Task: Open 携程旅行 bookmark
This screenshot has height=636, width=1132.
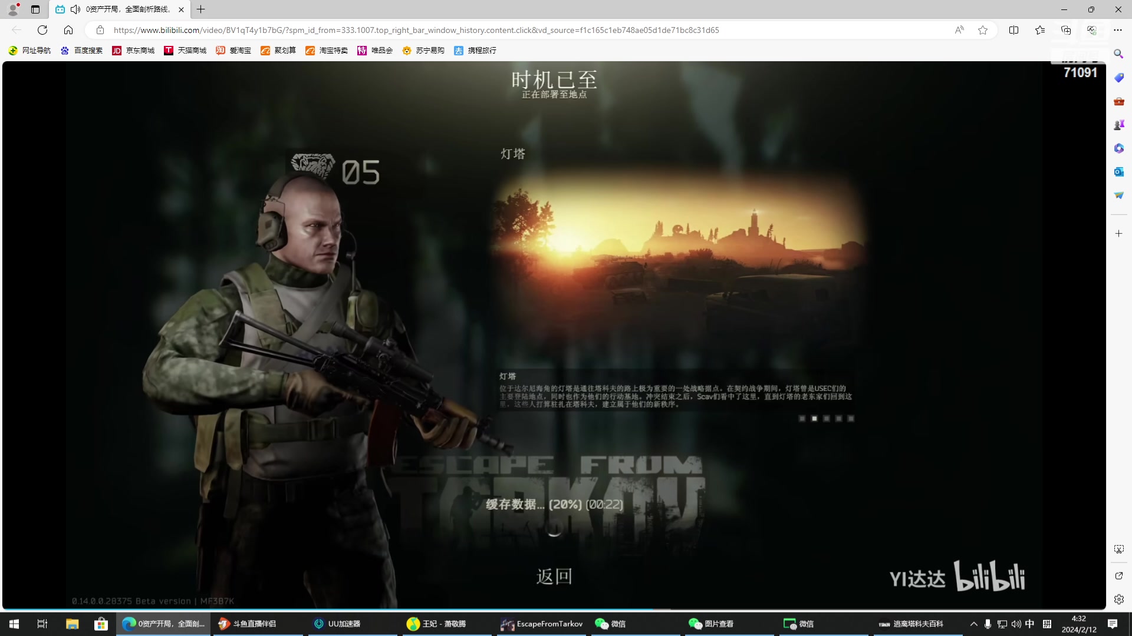Action: click(x=475, y=51)
